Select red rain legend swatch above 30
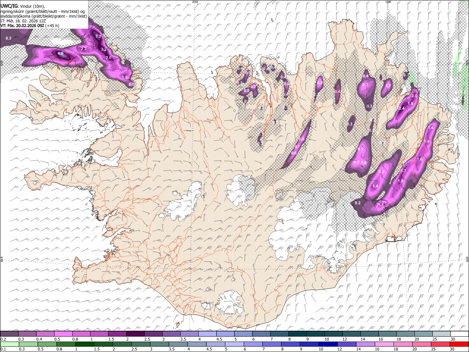 460,344
